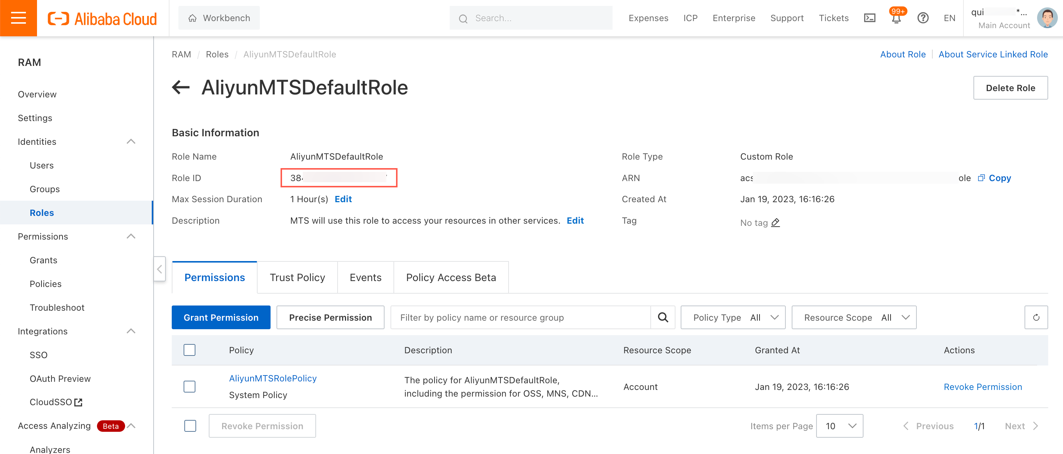This screenshot has height=454, width=1063.
Task: Collapse the sidebar using the side handle
Action: 159,269
